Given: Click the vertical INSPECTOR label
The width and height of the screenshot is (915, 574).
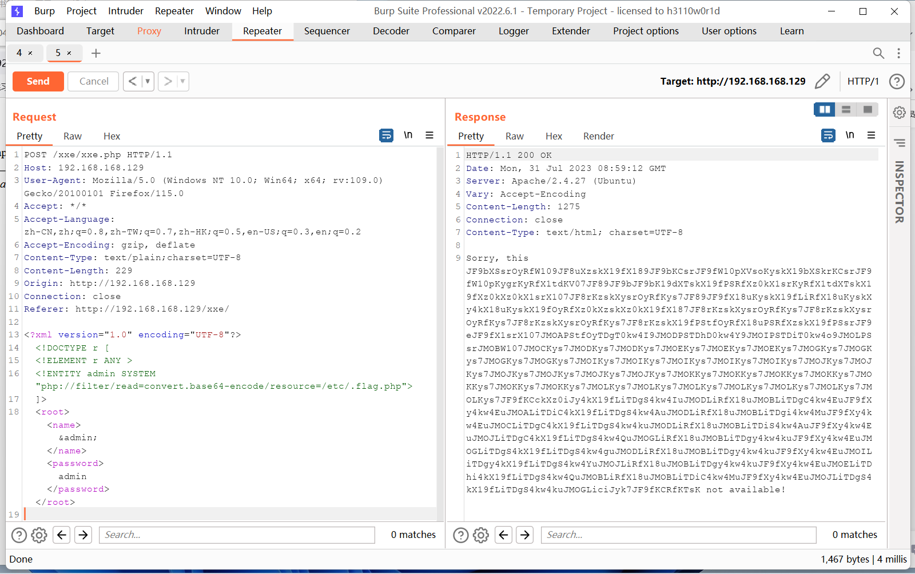Looking at the screenshot, I should coord(900,192).
